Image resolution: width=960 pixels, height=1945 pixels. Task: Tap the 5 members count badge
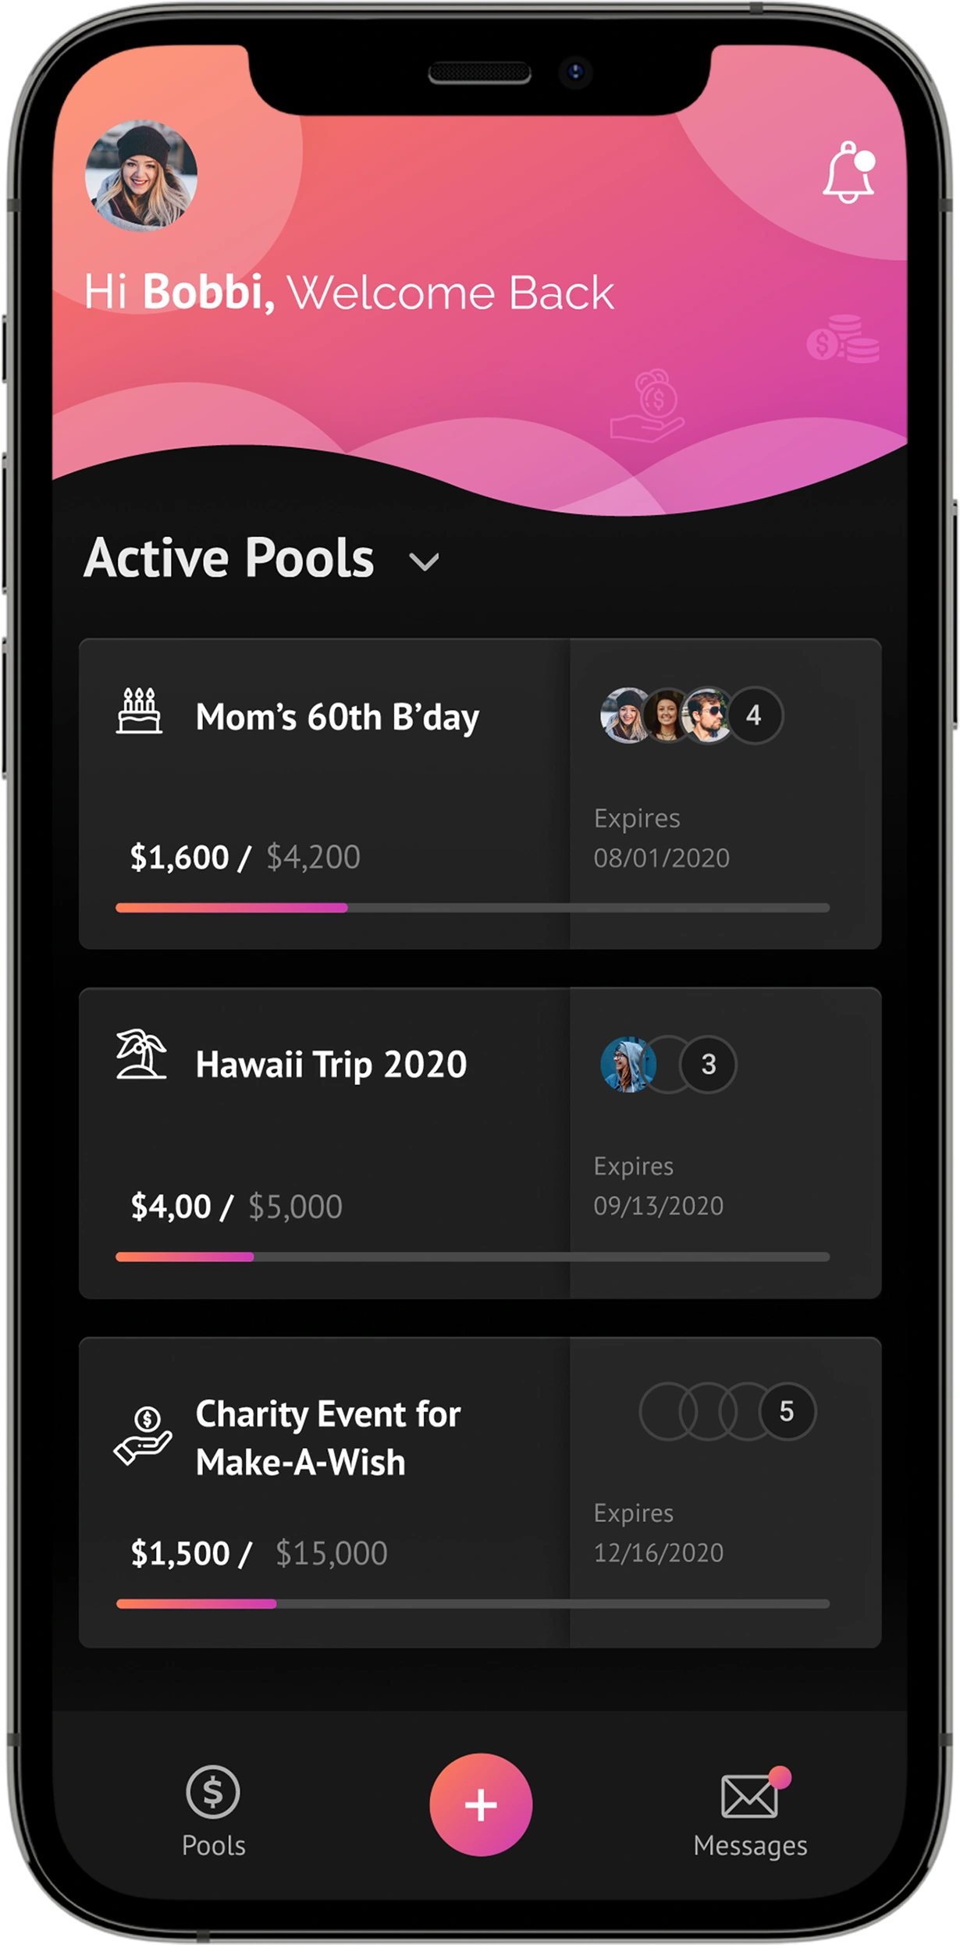787,1411
